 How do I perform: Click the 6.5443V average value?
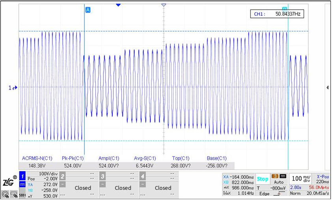pyautogui.click(x=144, y=166)
